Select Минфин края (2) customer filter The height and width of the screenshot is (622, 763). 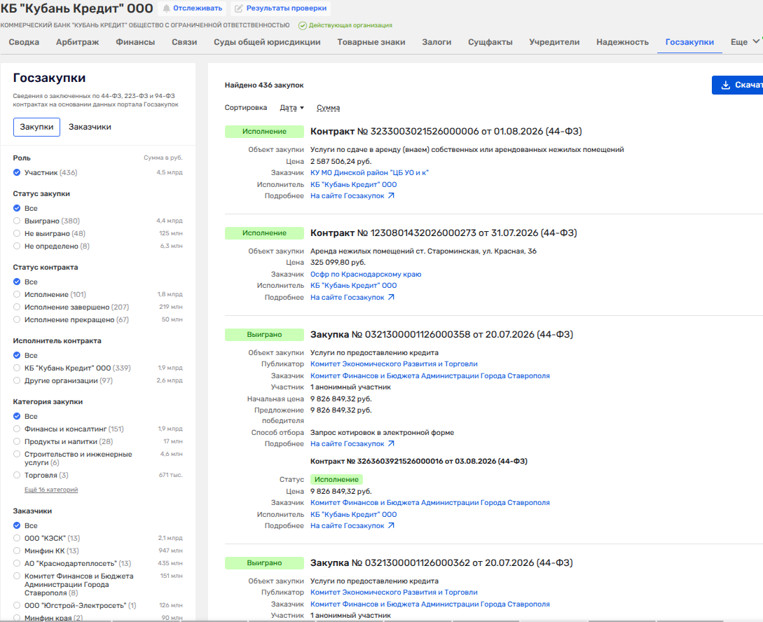click(17, 618)
